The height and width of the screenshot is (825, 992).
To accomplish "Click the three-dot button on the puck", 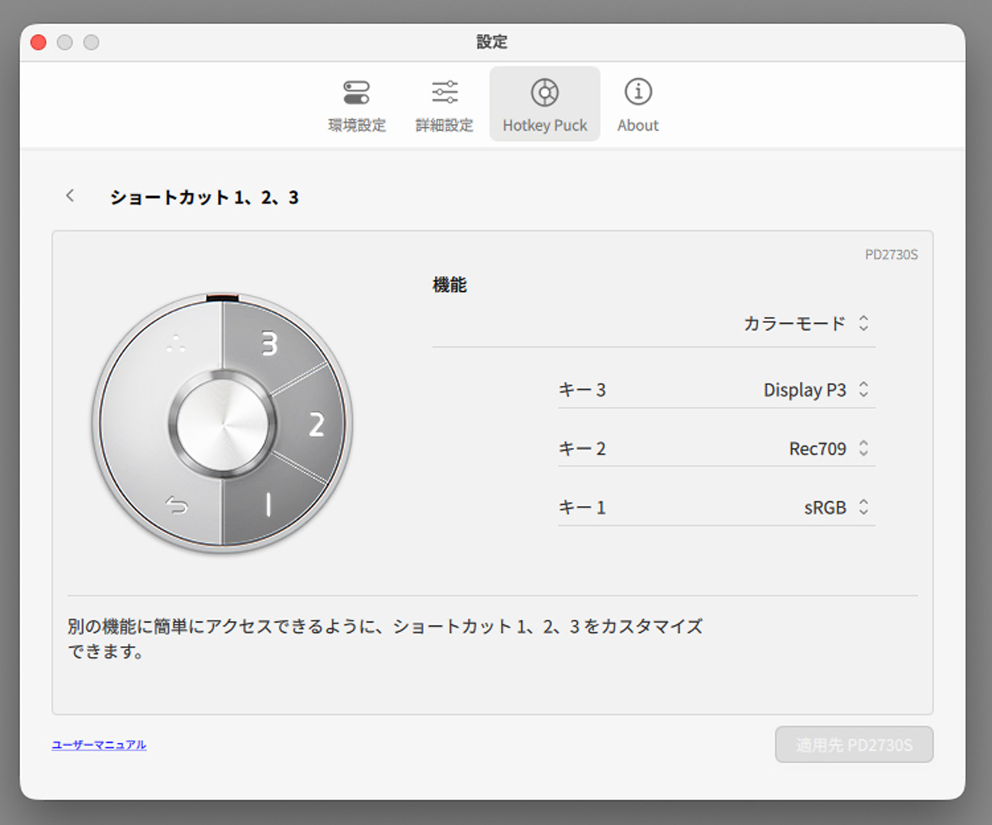I will [x=176, y=345].
